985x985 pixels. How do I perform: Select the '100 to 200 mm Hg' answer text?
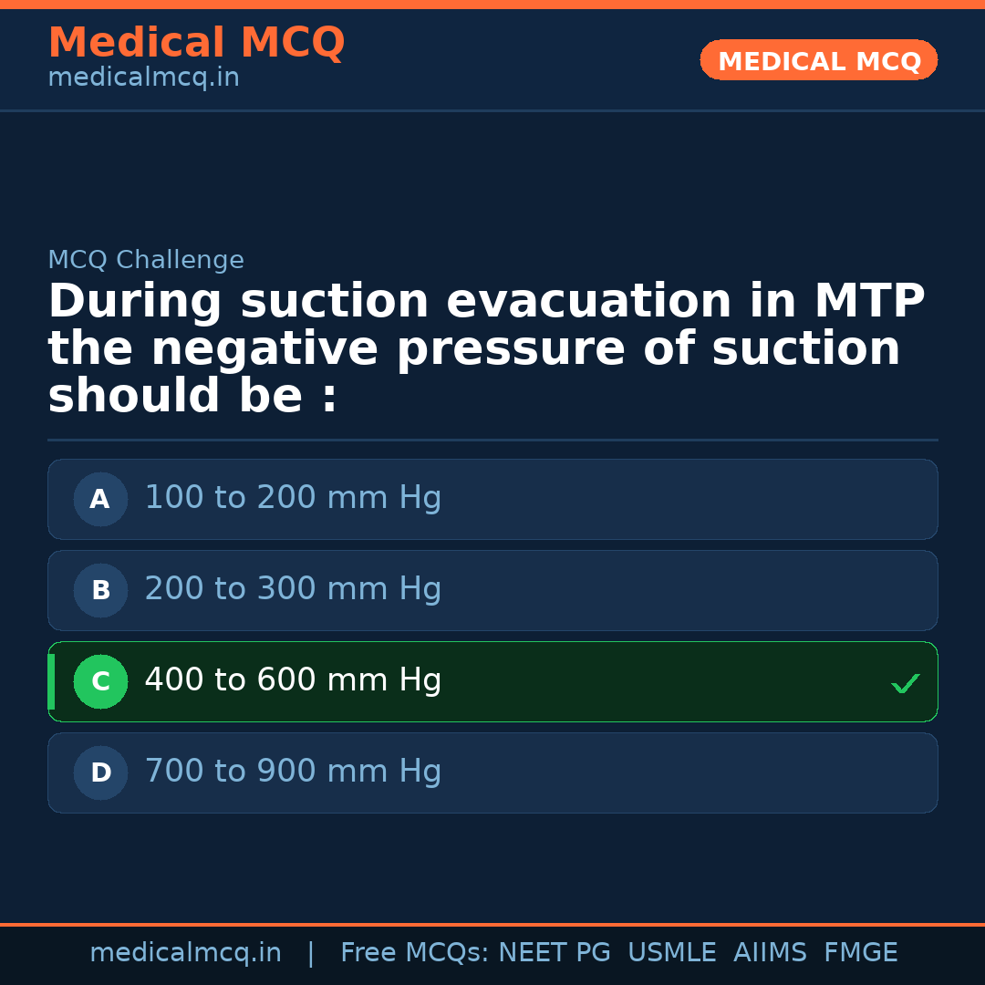click(293, 498)
